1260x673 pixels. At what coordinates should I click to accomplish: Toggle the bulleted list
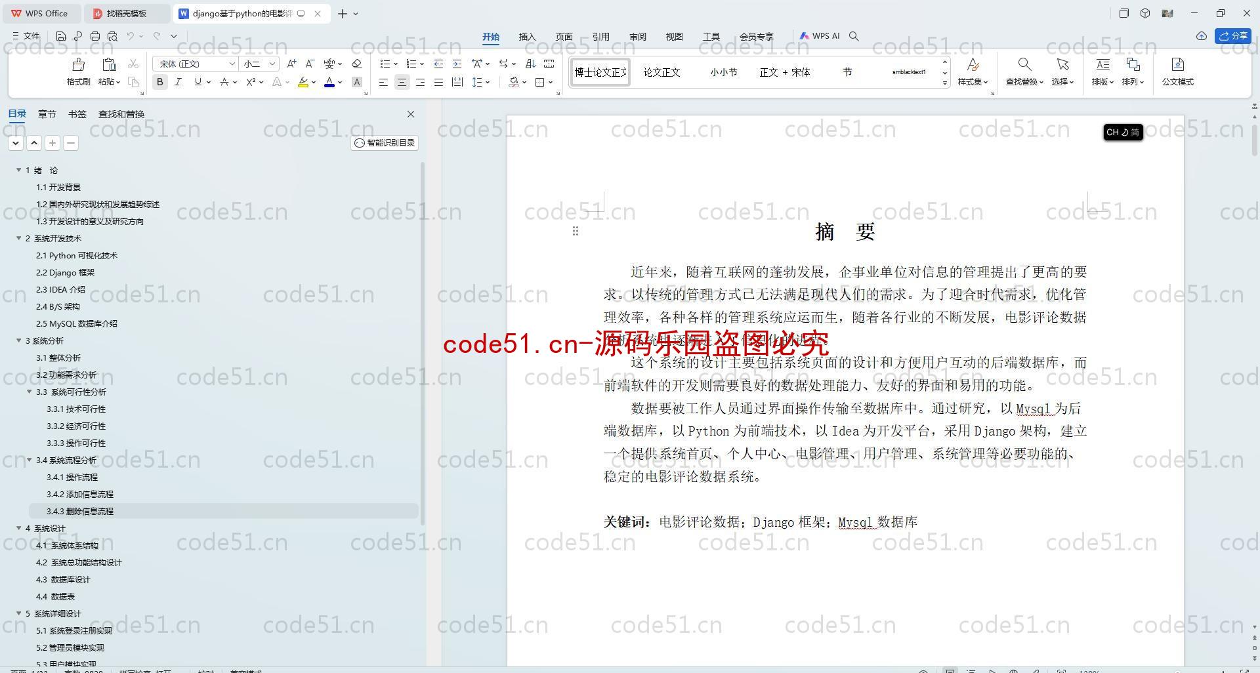[x=385, y=64]
